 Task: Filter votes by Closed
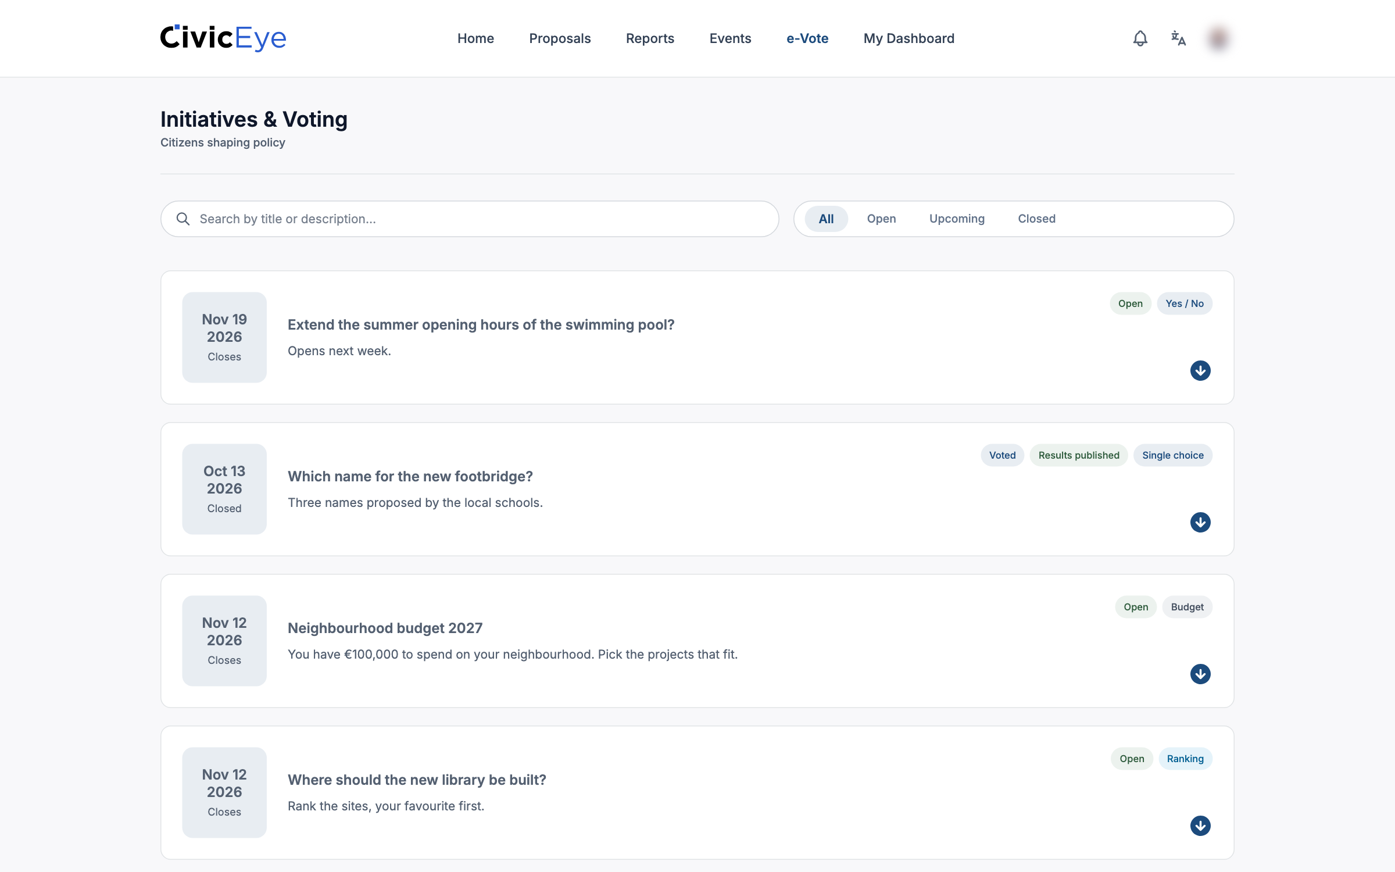1036,219
